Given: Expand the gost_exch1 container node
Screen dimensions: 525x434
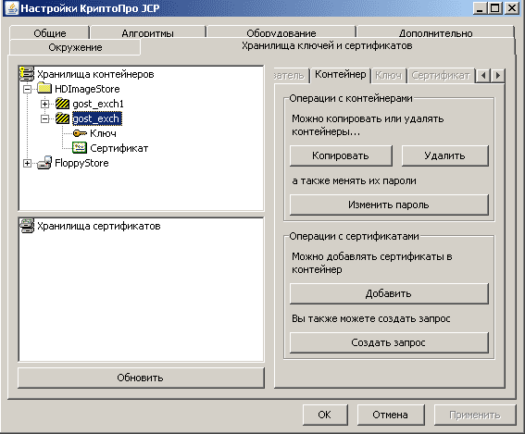Looking at the screenshot, I should click(44, 104).
